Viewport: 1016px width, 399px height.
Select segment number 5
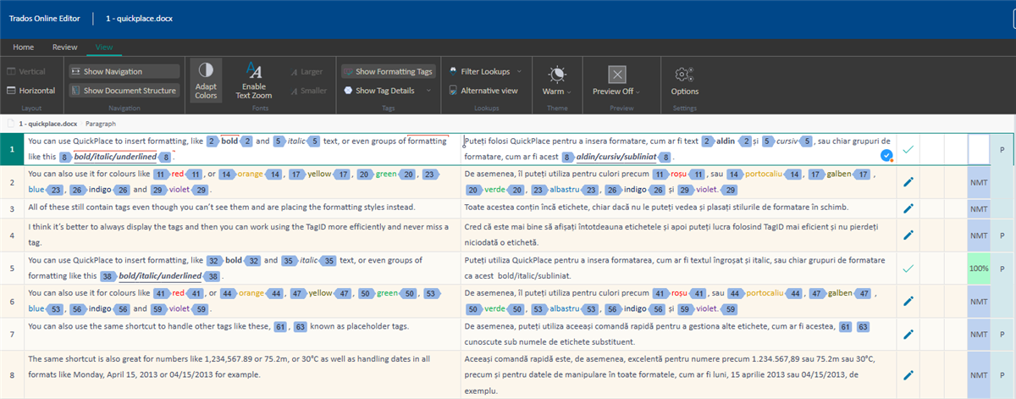(12, 268)
